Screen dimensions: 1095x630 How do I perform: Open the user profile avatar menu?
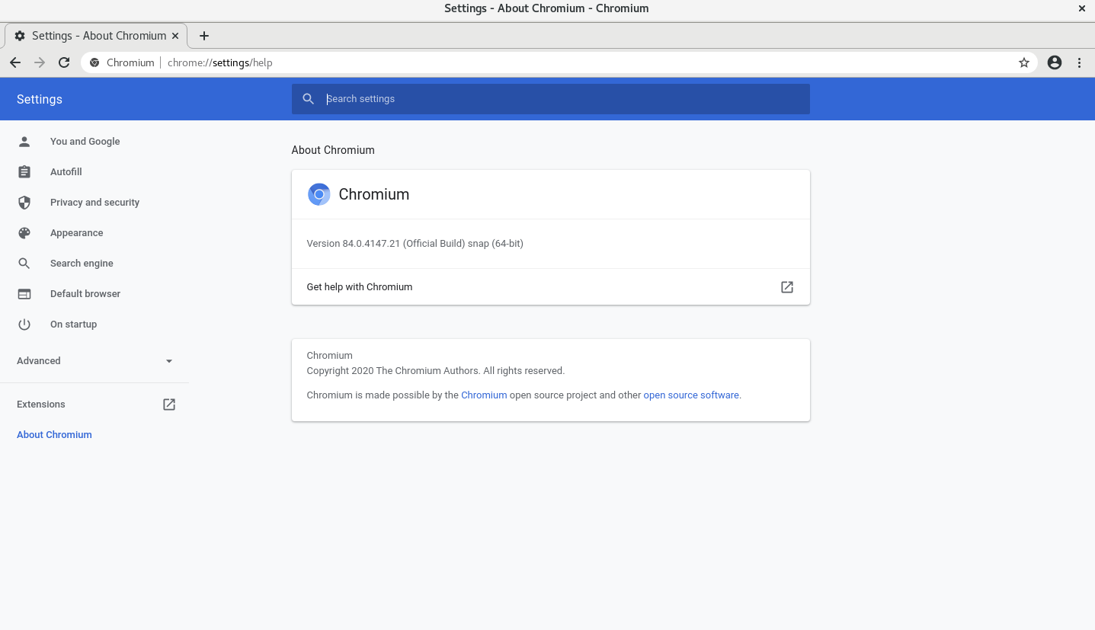pos(1055,62)
